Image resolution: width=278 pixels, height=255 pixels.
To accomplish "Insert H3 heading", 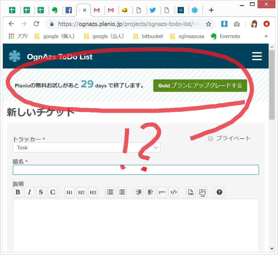I will [x=93, y=192].
